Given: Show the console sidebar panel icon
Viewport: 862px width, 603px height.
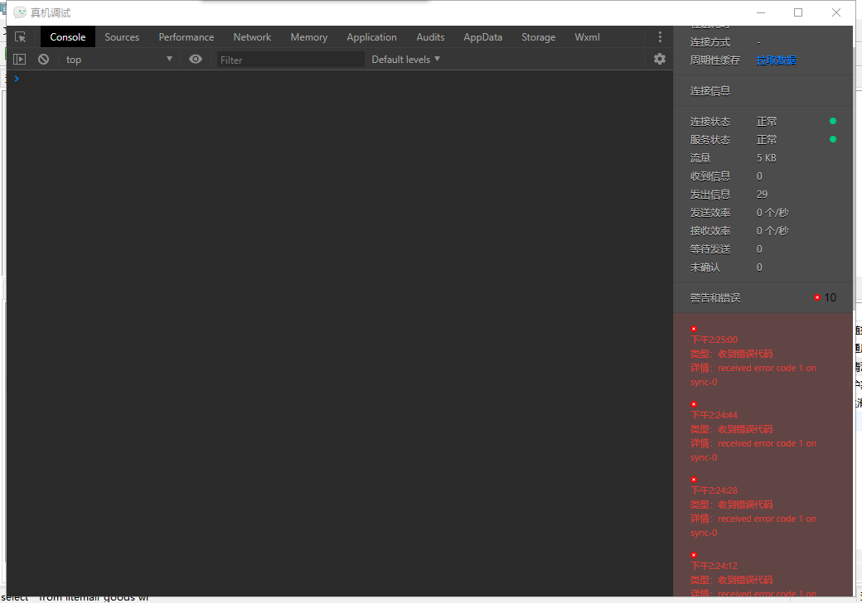Looking at the screenshot, I should coord(19,60).
